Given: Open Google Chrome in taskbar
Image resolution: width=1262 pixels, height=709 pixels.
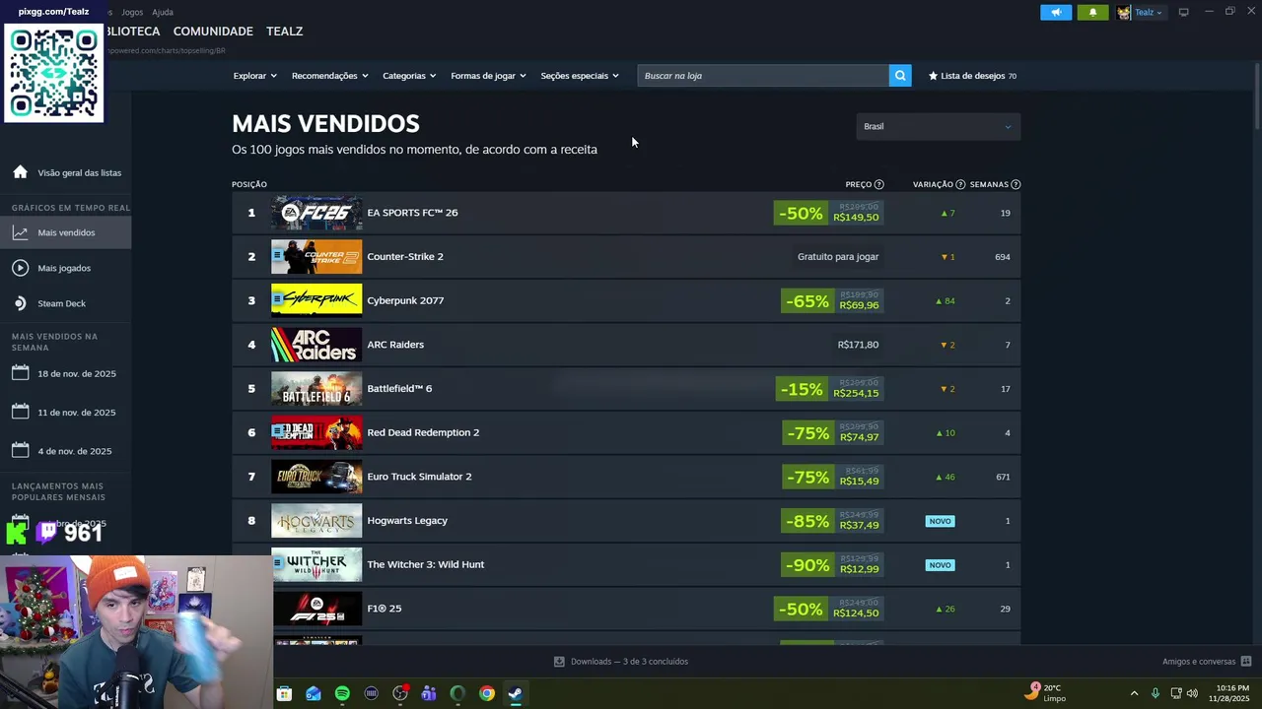Looking at the screenshot, I should (x=487, y=693).
